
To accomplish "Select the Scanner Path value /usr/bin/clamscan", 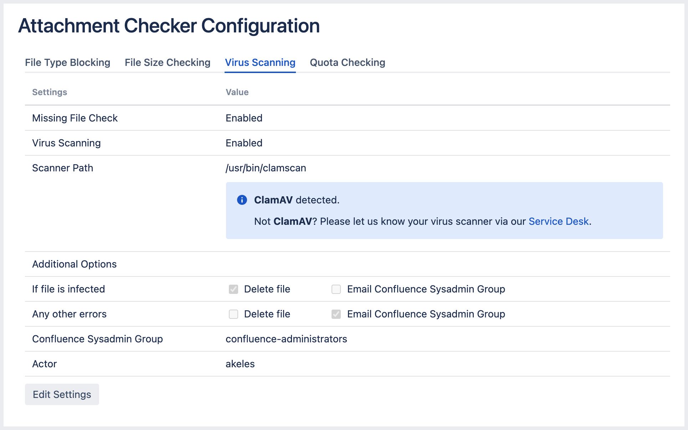I will pyautogui.click(x=266, y=168).
